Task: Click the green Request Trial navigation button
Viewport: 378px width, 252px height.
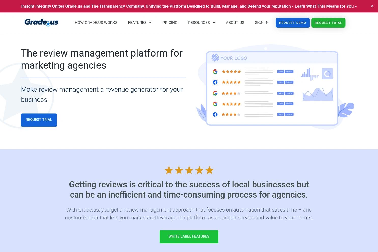Action: (x=328, y=23)
